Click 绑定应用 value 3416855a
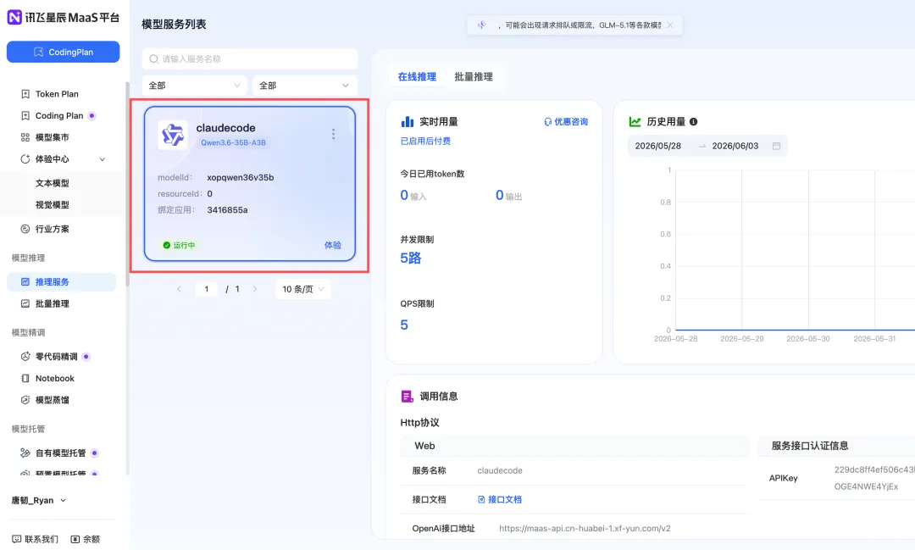The height and width of the screenshot is (550, 915). [227, 210]
